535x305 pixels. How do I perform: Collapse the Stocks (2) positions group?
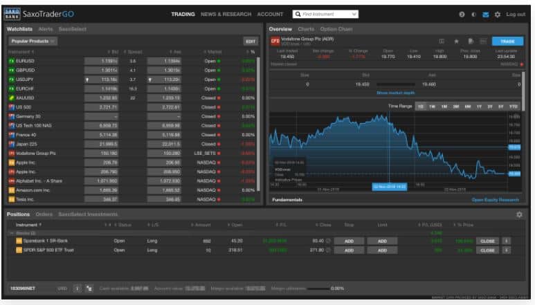click(x=12, y=233)
